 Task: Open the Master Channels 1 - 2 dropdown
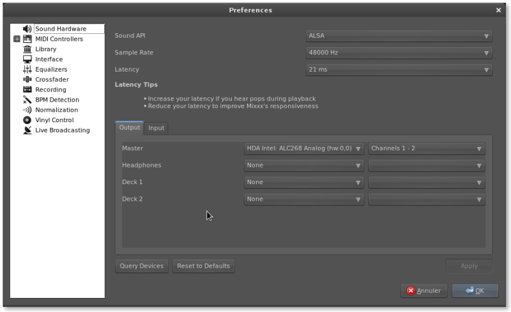click(x=427, y=148)
